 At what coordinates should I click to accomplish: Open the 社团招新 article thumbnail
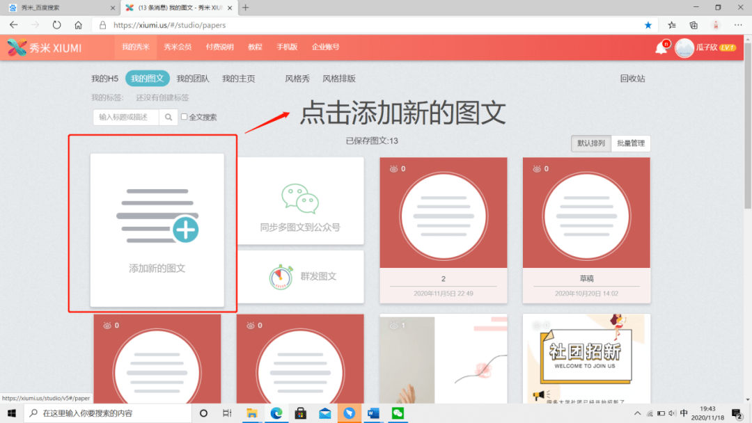click(586, 358)
